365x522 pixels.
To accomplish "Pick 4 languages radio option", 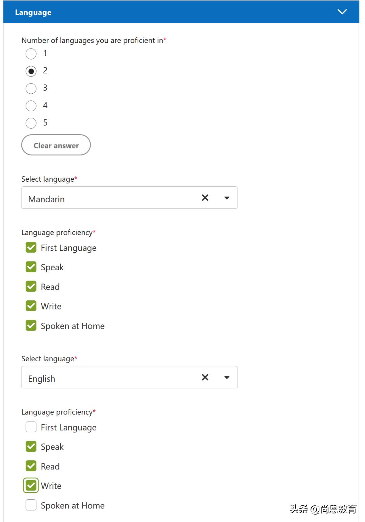I will tap(31, 106).
